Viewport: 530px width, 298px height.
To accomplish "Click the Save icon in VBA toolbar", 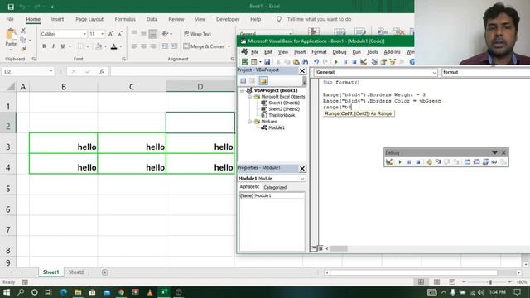I will pos(267,62).
